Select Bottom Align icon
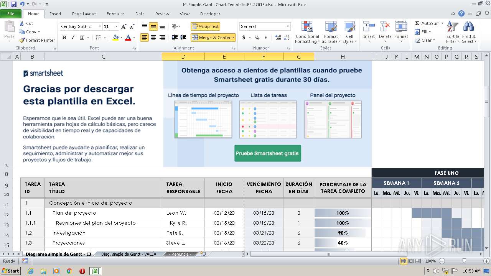Image resolution: width=491 pixels, height=276 pixels. point(162,26)
